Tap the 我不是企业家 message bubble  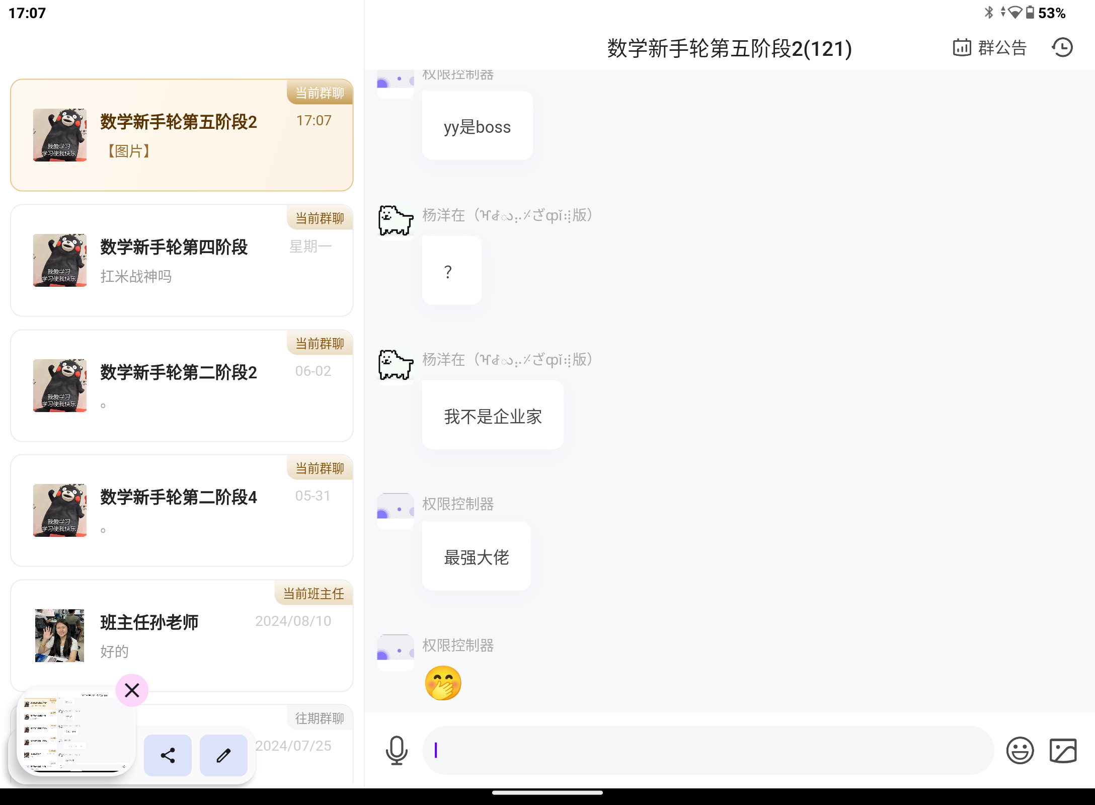pyautogui.click(x=493, y=415)
